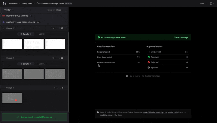Click the Unreviewed circle status icon
This screenshot has width=217, height=123.
[x=149, y=52]
